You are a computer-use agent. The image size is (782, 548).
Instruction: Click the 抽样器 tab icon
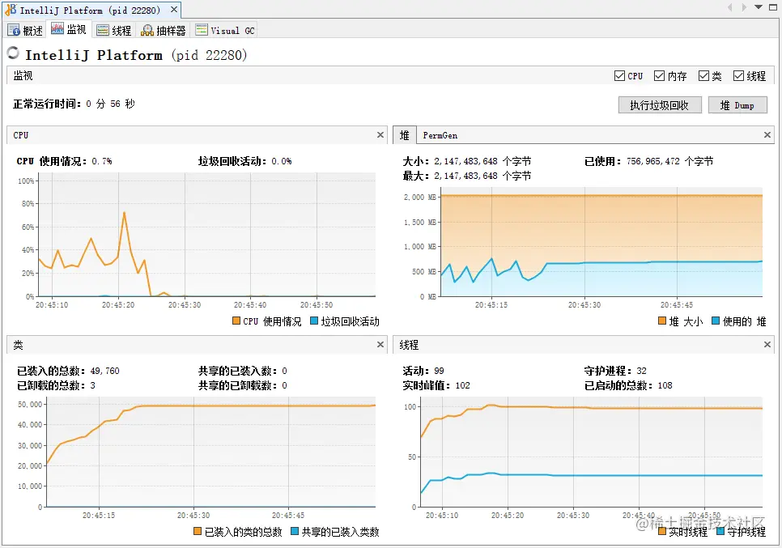147,31
